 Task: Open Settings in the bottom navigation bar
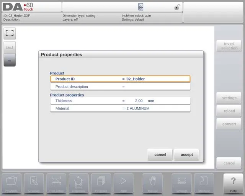click(181, 183)
